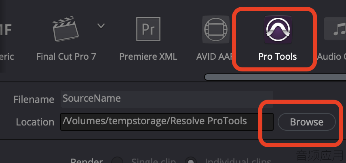
Task: Click the Filename field label
Action: point(34,99)
